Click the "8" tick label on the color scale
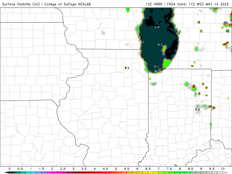Viewport: 232px width, 174px height. pyautogui.click(x=180, y=169)
